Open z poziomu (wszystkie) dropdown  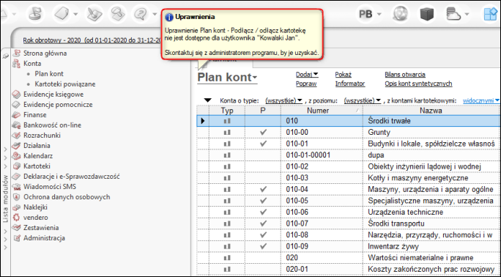pos(363,100)
